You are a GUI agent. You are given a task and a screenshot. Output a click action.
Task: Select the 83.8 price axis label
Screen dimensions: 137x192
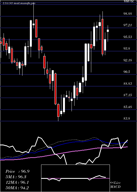[x=127, y=118]
